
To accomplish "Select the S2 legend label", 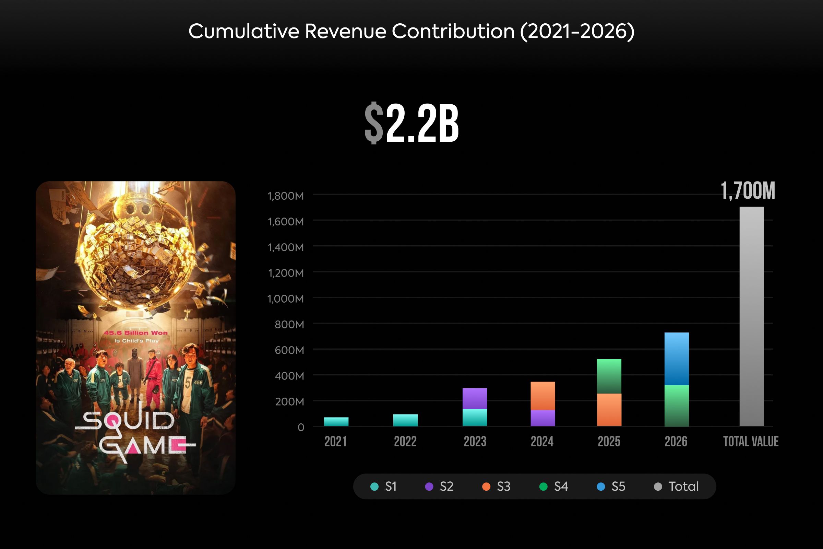I will (x=446, y=487).
